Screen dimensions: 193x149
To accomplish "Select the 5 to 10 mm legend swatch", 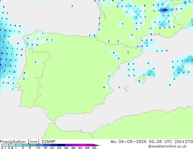I will point(33,145).
